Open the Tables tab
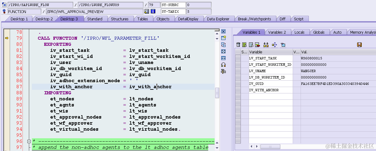 (x=143, y=19)
